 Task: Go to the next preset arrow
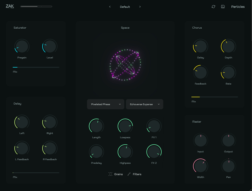click(140, 7)
